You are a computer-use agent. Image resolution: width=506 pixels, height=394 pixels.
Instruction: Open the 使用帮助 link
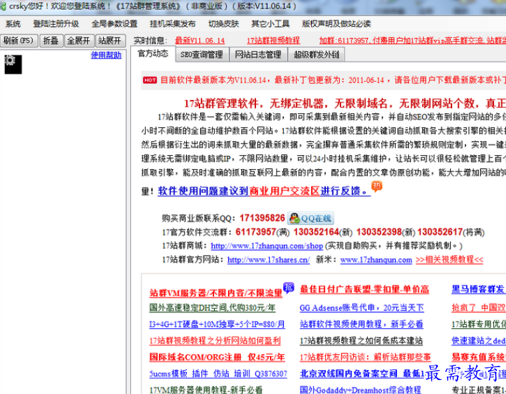click(106, 55)
